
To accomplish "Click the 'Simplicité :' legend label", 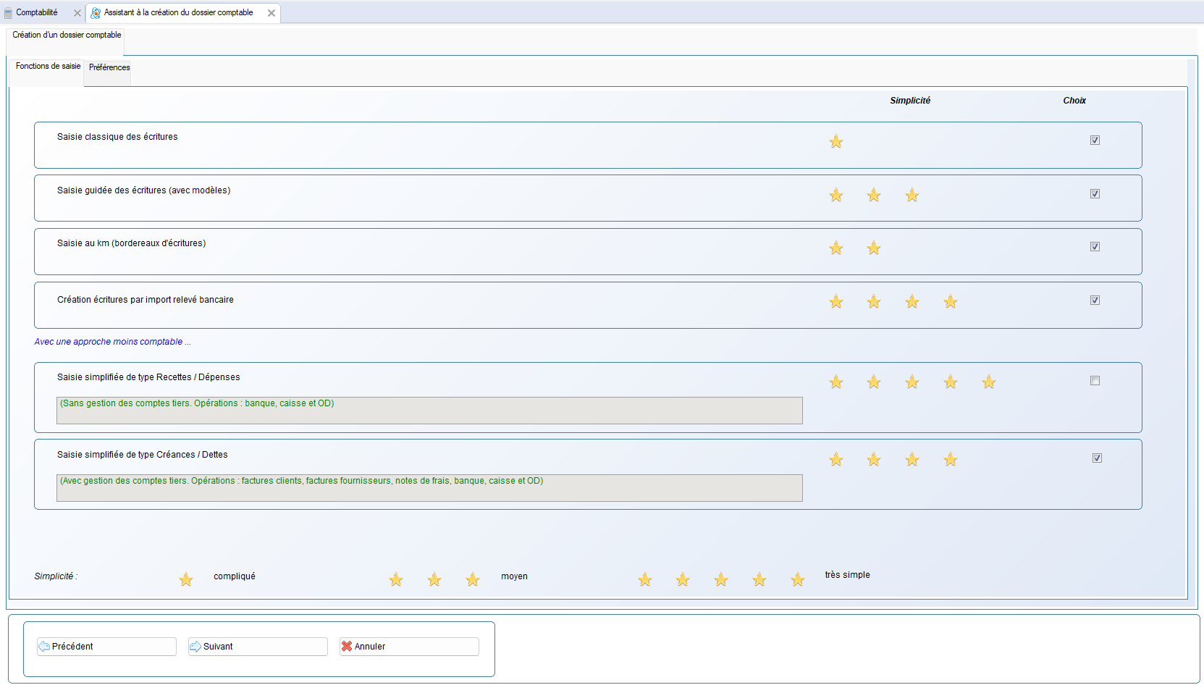I will pyautogui.click(x=56, y=576).
